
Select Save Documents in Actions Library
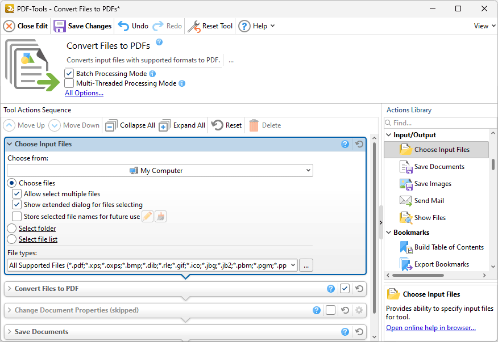point(432,167)
